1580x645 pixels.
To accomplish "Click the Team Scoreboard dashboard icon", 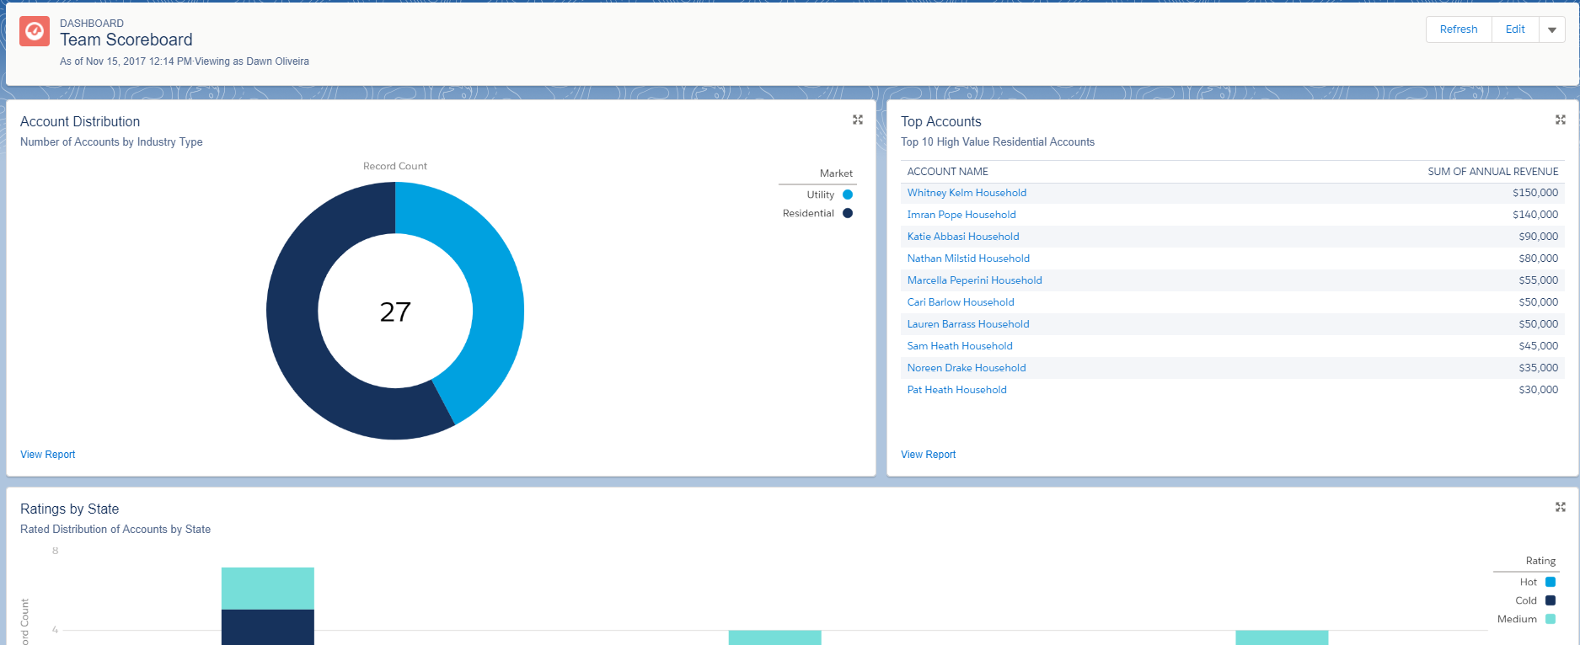I will point(35,31).
